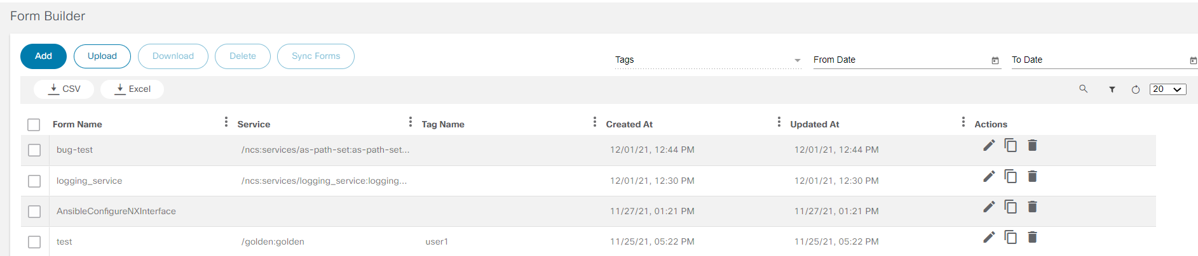The height and width of the screenshot is (256, 1198).
Task: Tick the select-all header checkbox
Action: coord(34,125)
